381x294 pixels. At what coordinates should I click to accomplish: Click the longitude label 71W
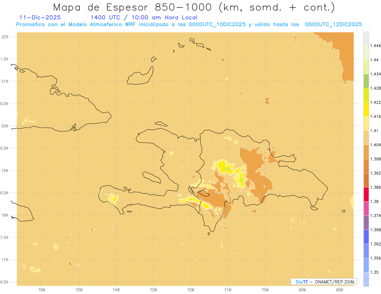point(228,290)
